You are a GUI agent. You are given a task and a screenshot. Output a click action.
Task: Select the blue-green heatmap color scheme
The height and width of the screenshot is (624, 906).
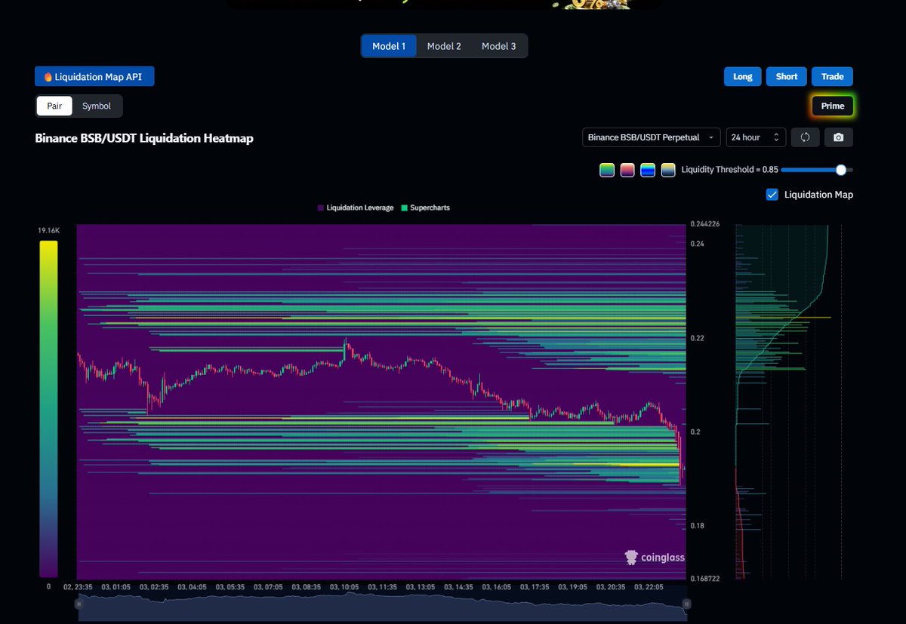[648, 170]
